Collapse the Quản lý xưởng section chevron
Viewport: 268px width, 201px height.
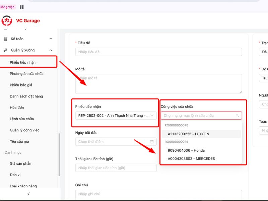[x=51, y=50]
